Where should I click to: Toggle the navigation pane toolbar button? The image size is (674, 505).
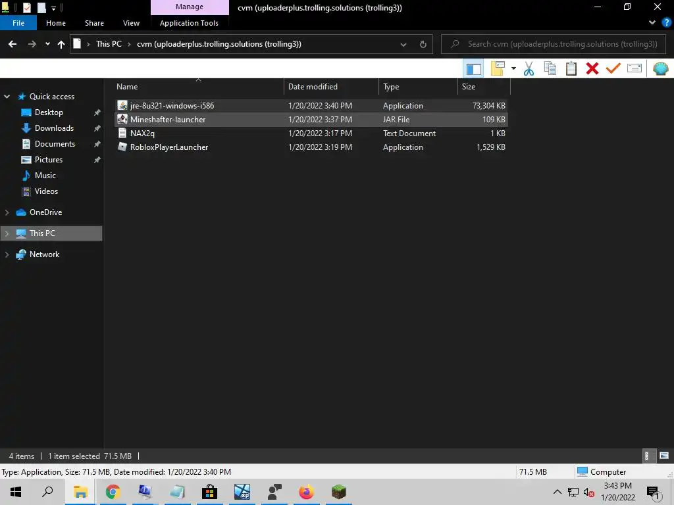pyautogui.click(x=473, y=68)
